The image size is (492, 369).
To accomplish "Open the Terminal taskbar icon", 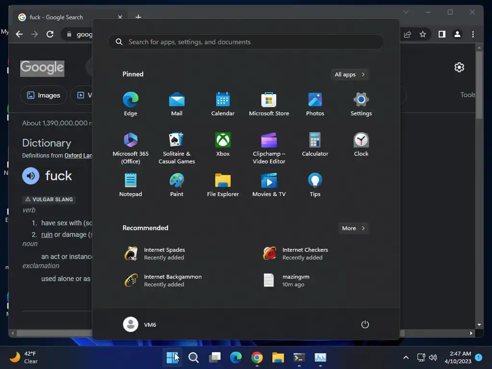I will point(299,357).
